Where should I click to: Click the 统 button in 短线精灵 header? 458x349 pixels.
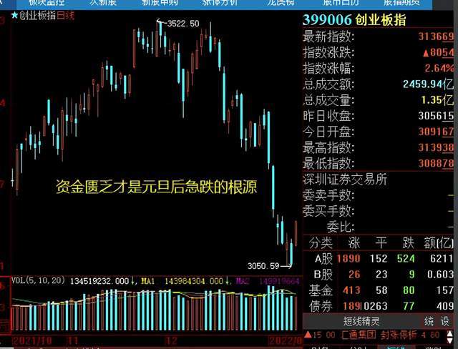click(429, 321)
